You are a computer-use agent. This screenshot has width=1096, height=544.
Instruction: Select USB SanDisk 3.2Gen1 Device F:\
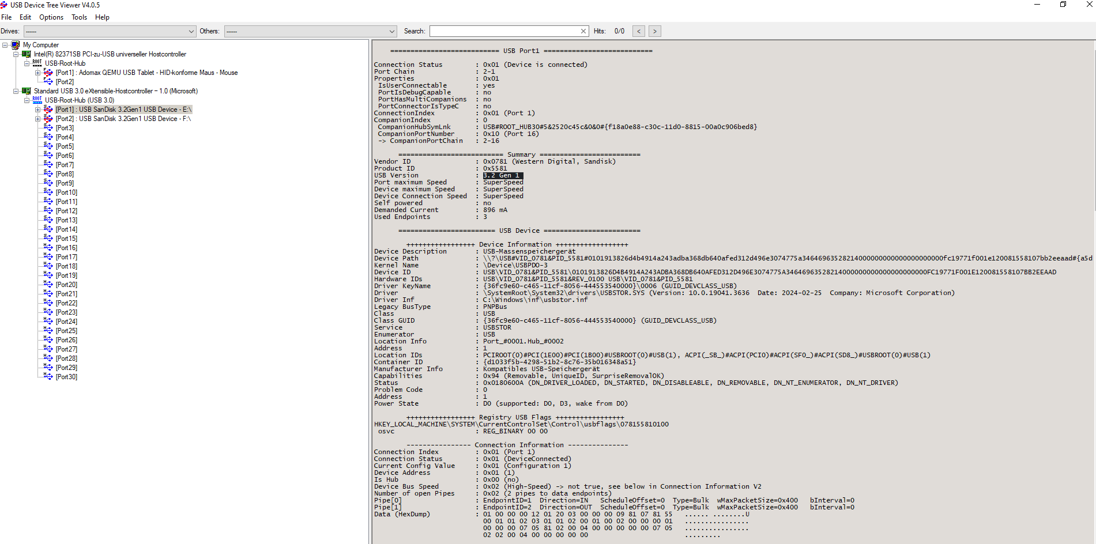[x=123, y=119]
